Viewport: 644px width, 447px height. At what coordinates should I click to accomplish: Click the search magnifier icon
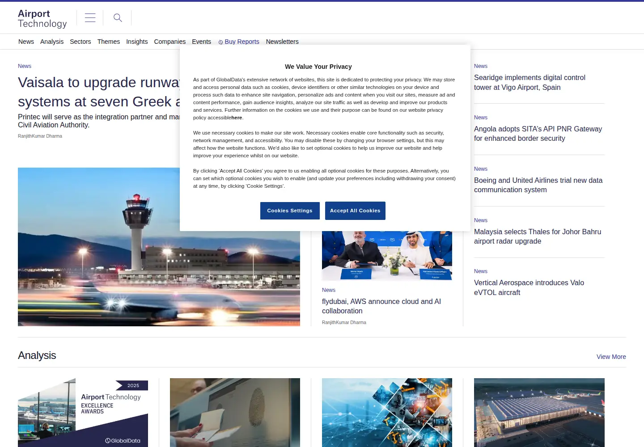tap(118, 18)
